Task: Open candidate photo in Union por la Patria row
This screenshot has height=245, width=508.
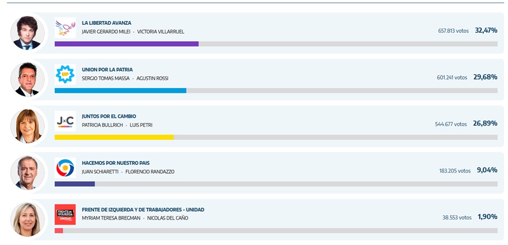Action: [27, 79]
